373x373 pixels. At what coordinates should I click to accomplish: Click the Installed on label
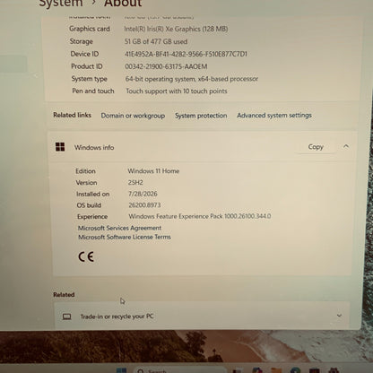[92, 194]
